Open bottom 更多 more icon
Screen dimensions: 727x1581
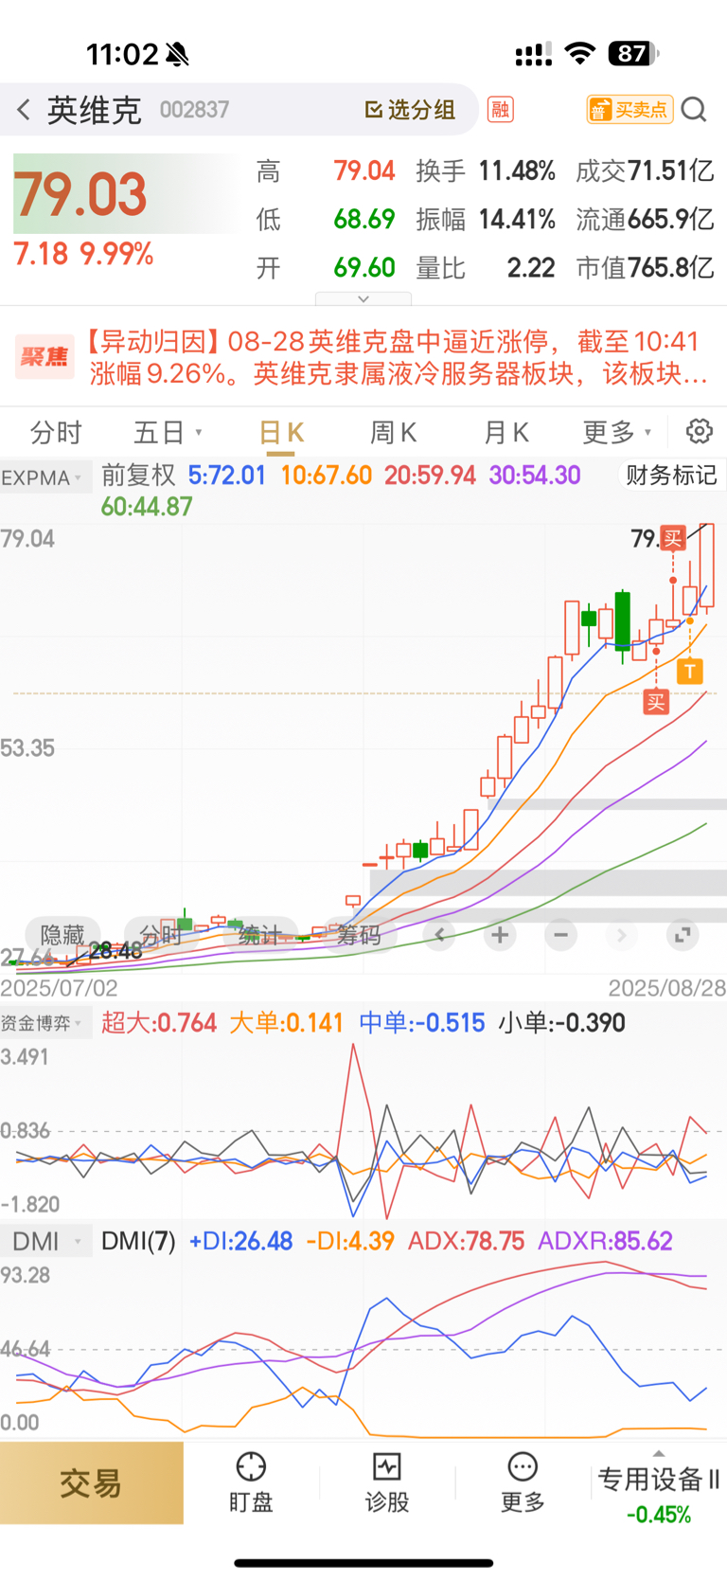[523, 1482]
